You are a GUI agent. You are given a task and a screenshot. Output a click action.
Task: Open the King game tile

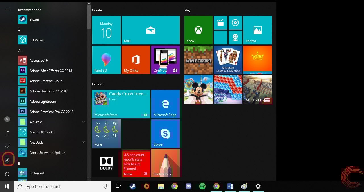(x=258, y=60)
